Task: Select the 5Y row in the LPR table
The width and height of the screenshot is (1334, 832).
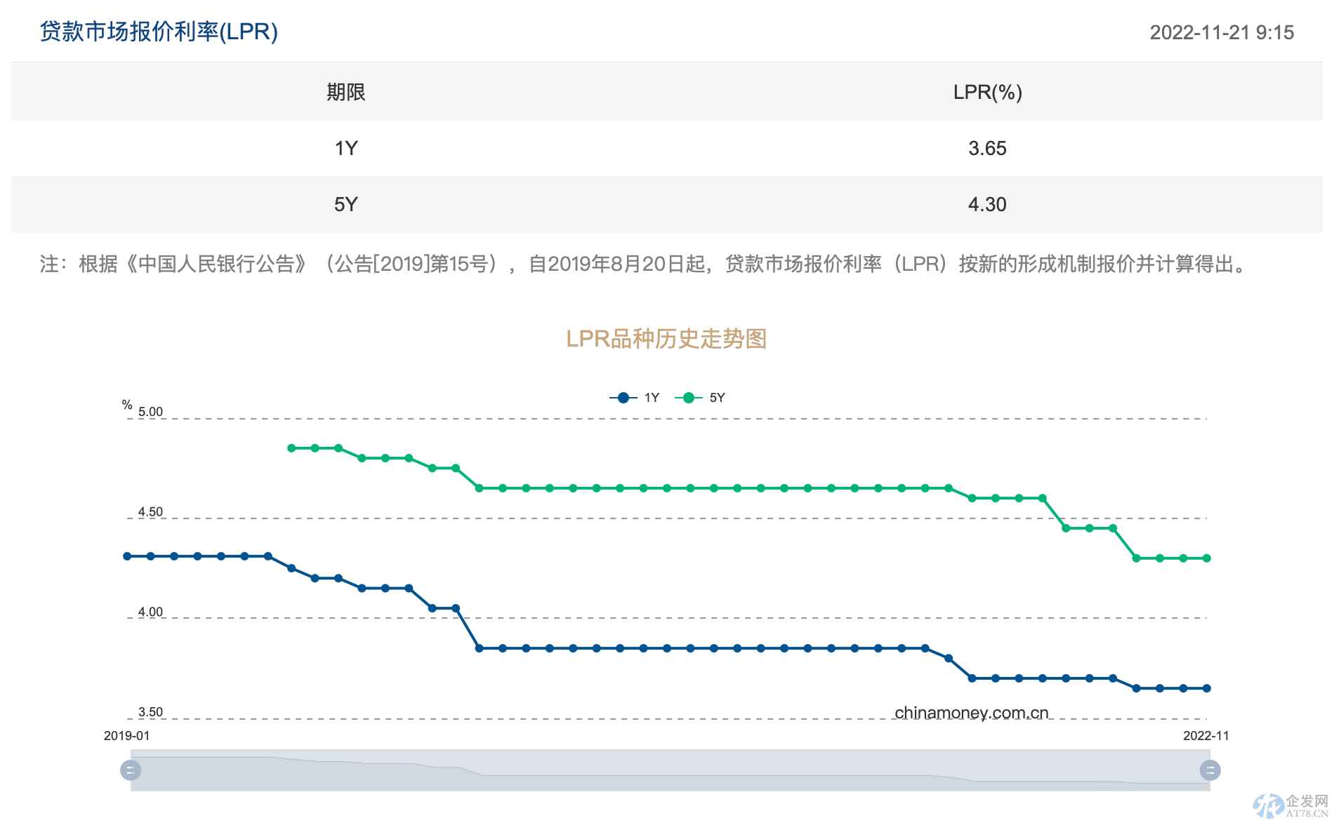Action: click(x=667, y=204)
